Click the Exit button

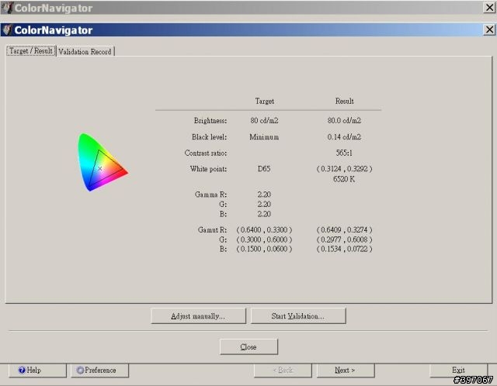(458, 370)
